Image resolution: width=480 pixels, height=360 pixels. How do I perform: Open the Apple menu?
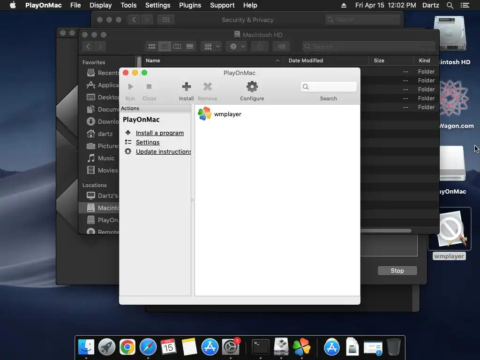pyautogui.click(x=13, y=5)
